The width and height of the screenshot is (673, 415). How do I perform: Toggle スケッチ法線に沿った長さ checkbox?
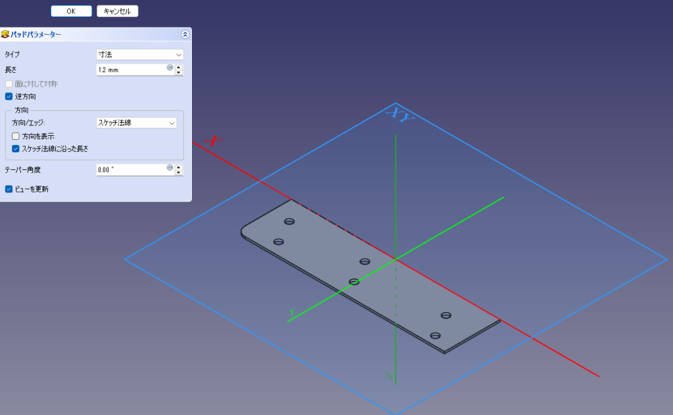(16, 148)
